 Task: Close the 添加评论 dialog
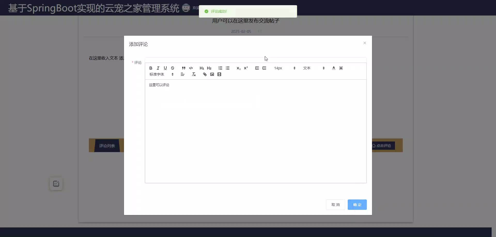click(x=365, y=43)
